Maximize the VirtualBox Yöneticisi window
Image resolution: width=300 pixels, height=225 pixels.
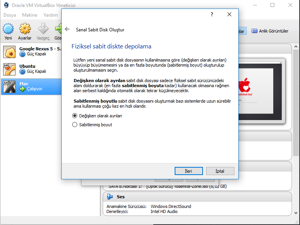coord(272,5)
